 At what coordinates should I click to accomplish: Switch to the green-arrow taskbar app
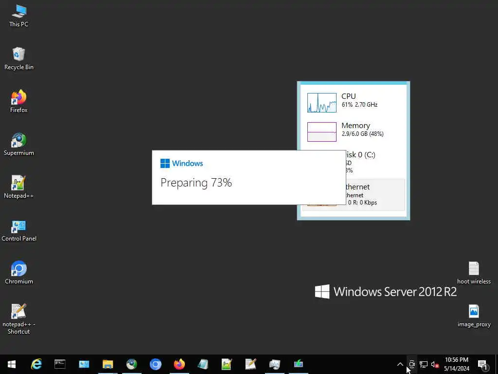298,364
